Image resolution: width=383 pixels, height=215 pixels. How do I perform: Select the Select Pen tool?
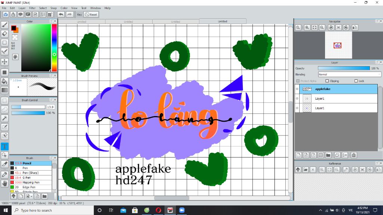coord(4,127)
